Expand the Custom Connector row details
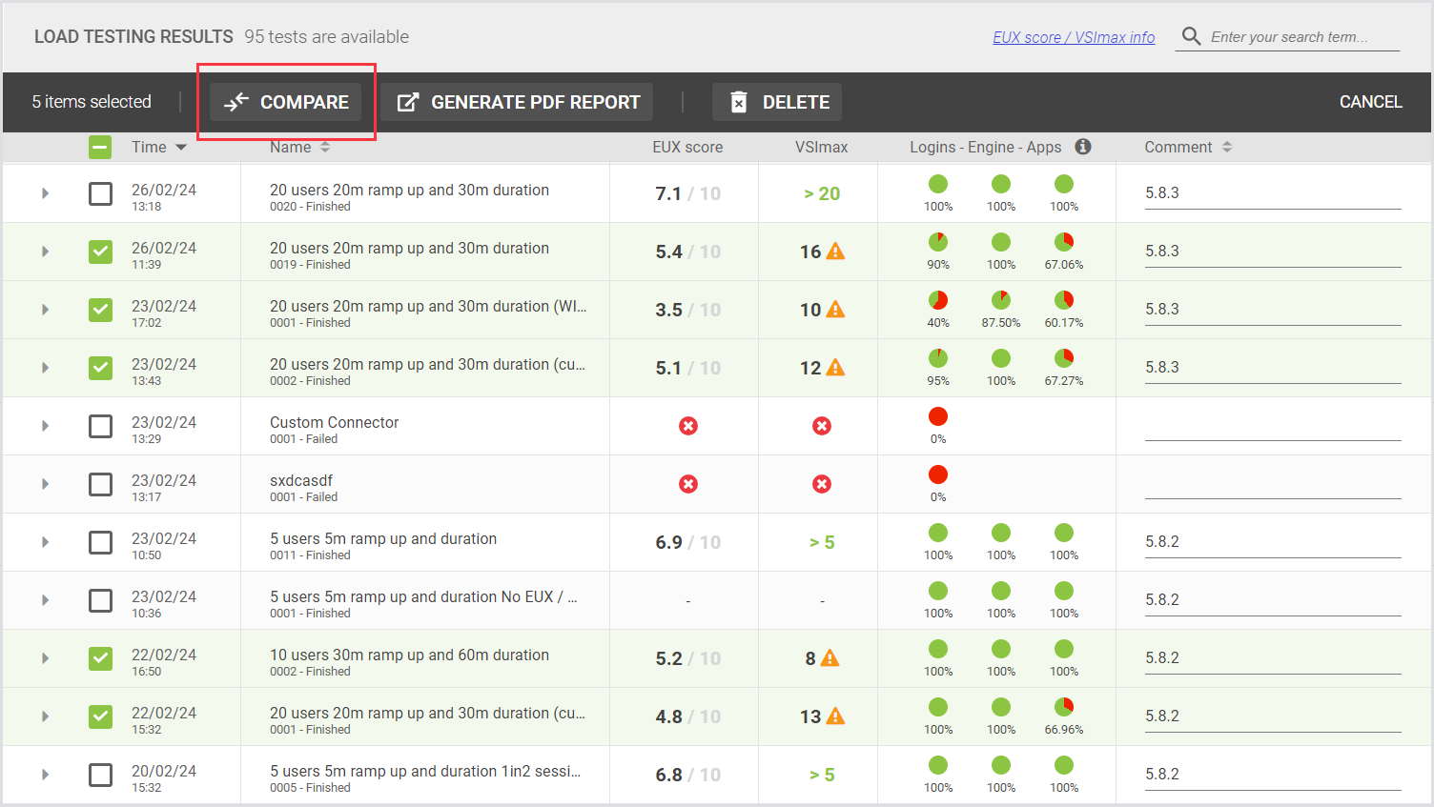This screenshot has width=1434, height=807. [x=45, y=426]
